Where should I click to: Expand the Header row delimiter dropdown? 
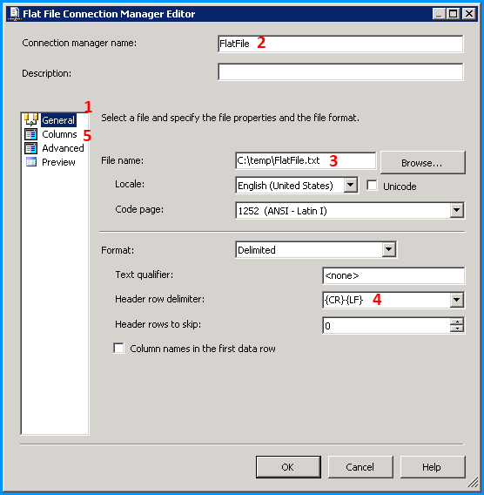point(456,300)
